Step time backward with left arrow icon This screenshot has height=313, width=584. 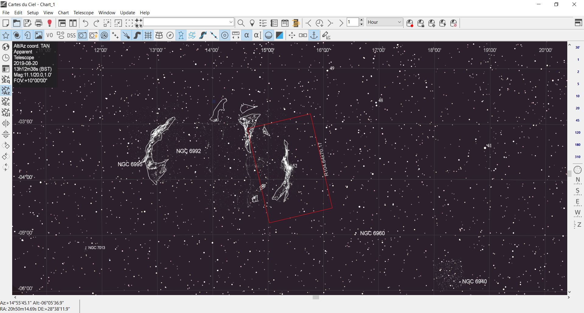(308, 23)
